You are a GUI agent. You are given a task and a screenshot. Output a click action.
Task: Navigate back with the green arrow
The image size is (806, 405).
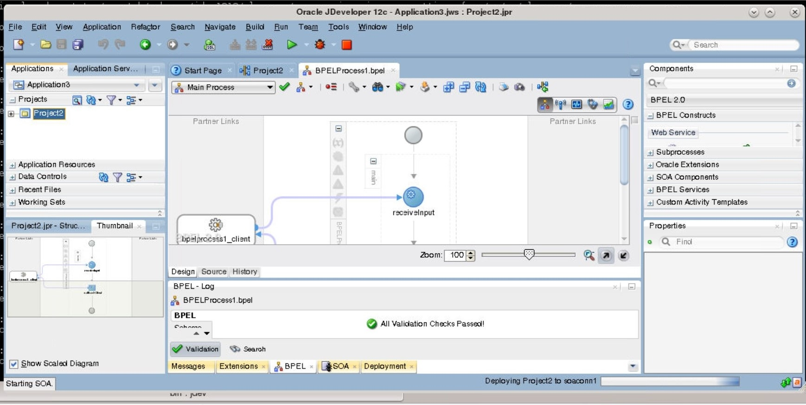tap(145, 44)
